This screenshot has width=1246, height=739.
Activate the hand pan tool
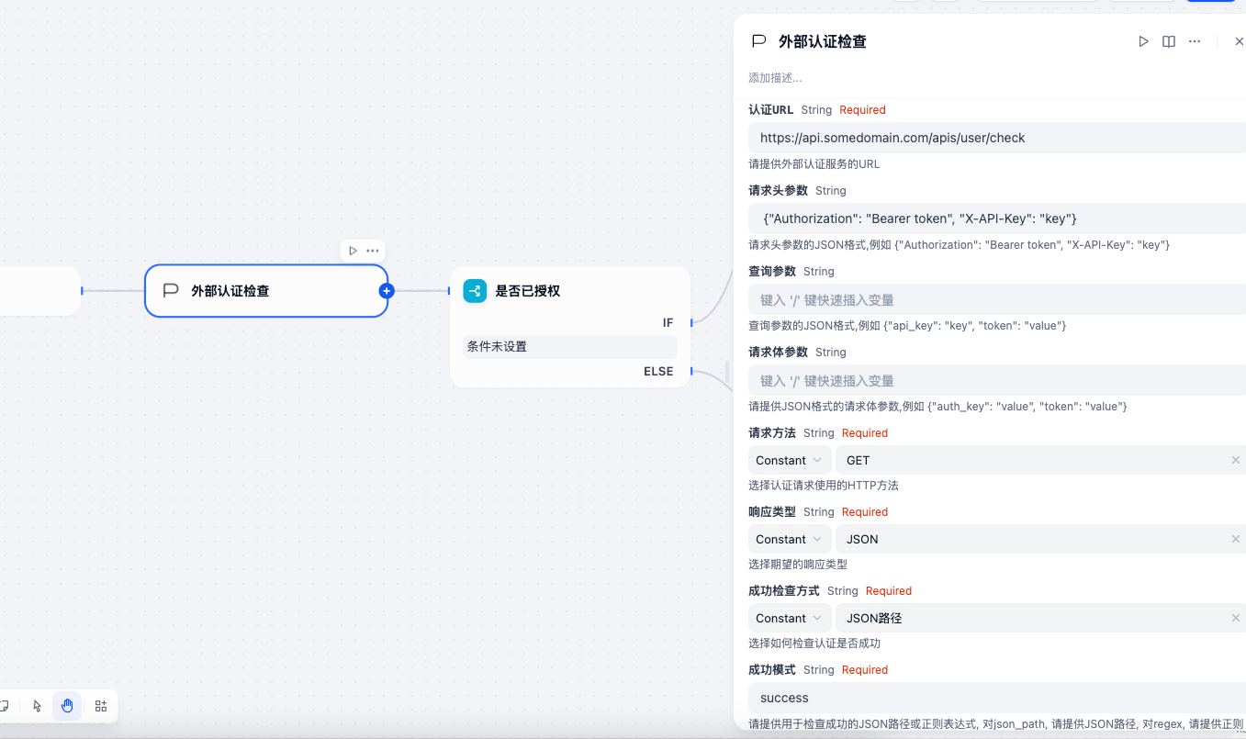point(67,706)
